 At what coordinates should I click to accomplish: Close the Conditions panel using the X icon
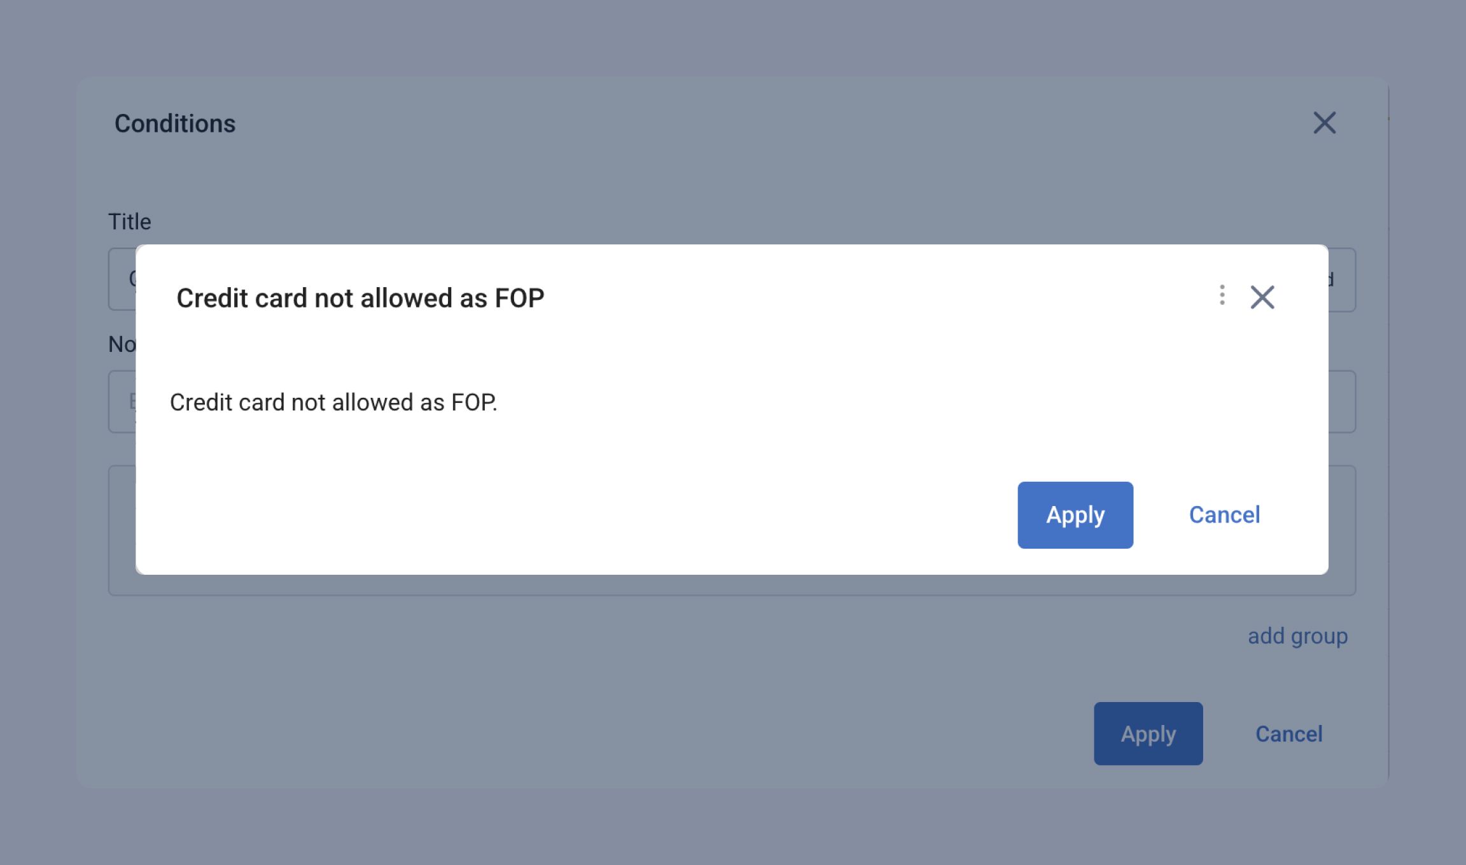coord(1324,123)
